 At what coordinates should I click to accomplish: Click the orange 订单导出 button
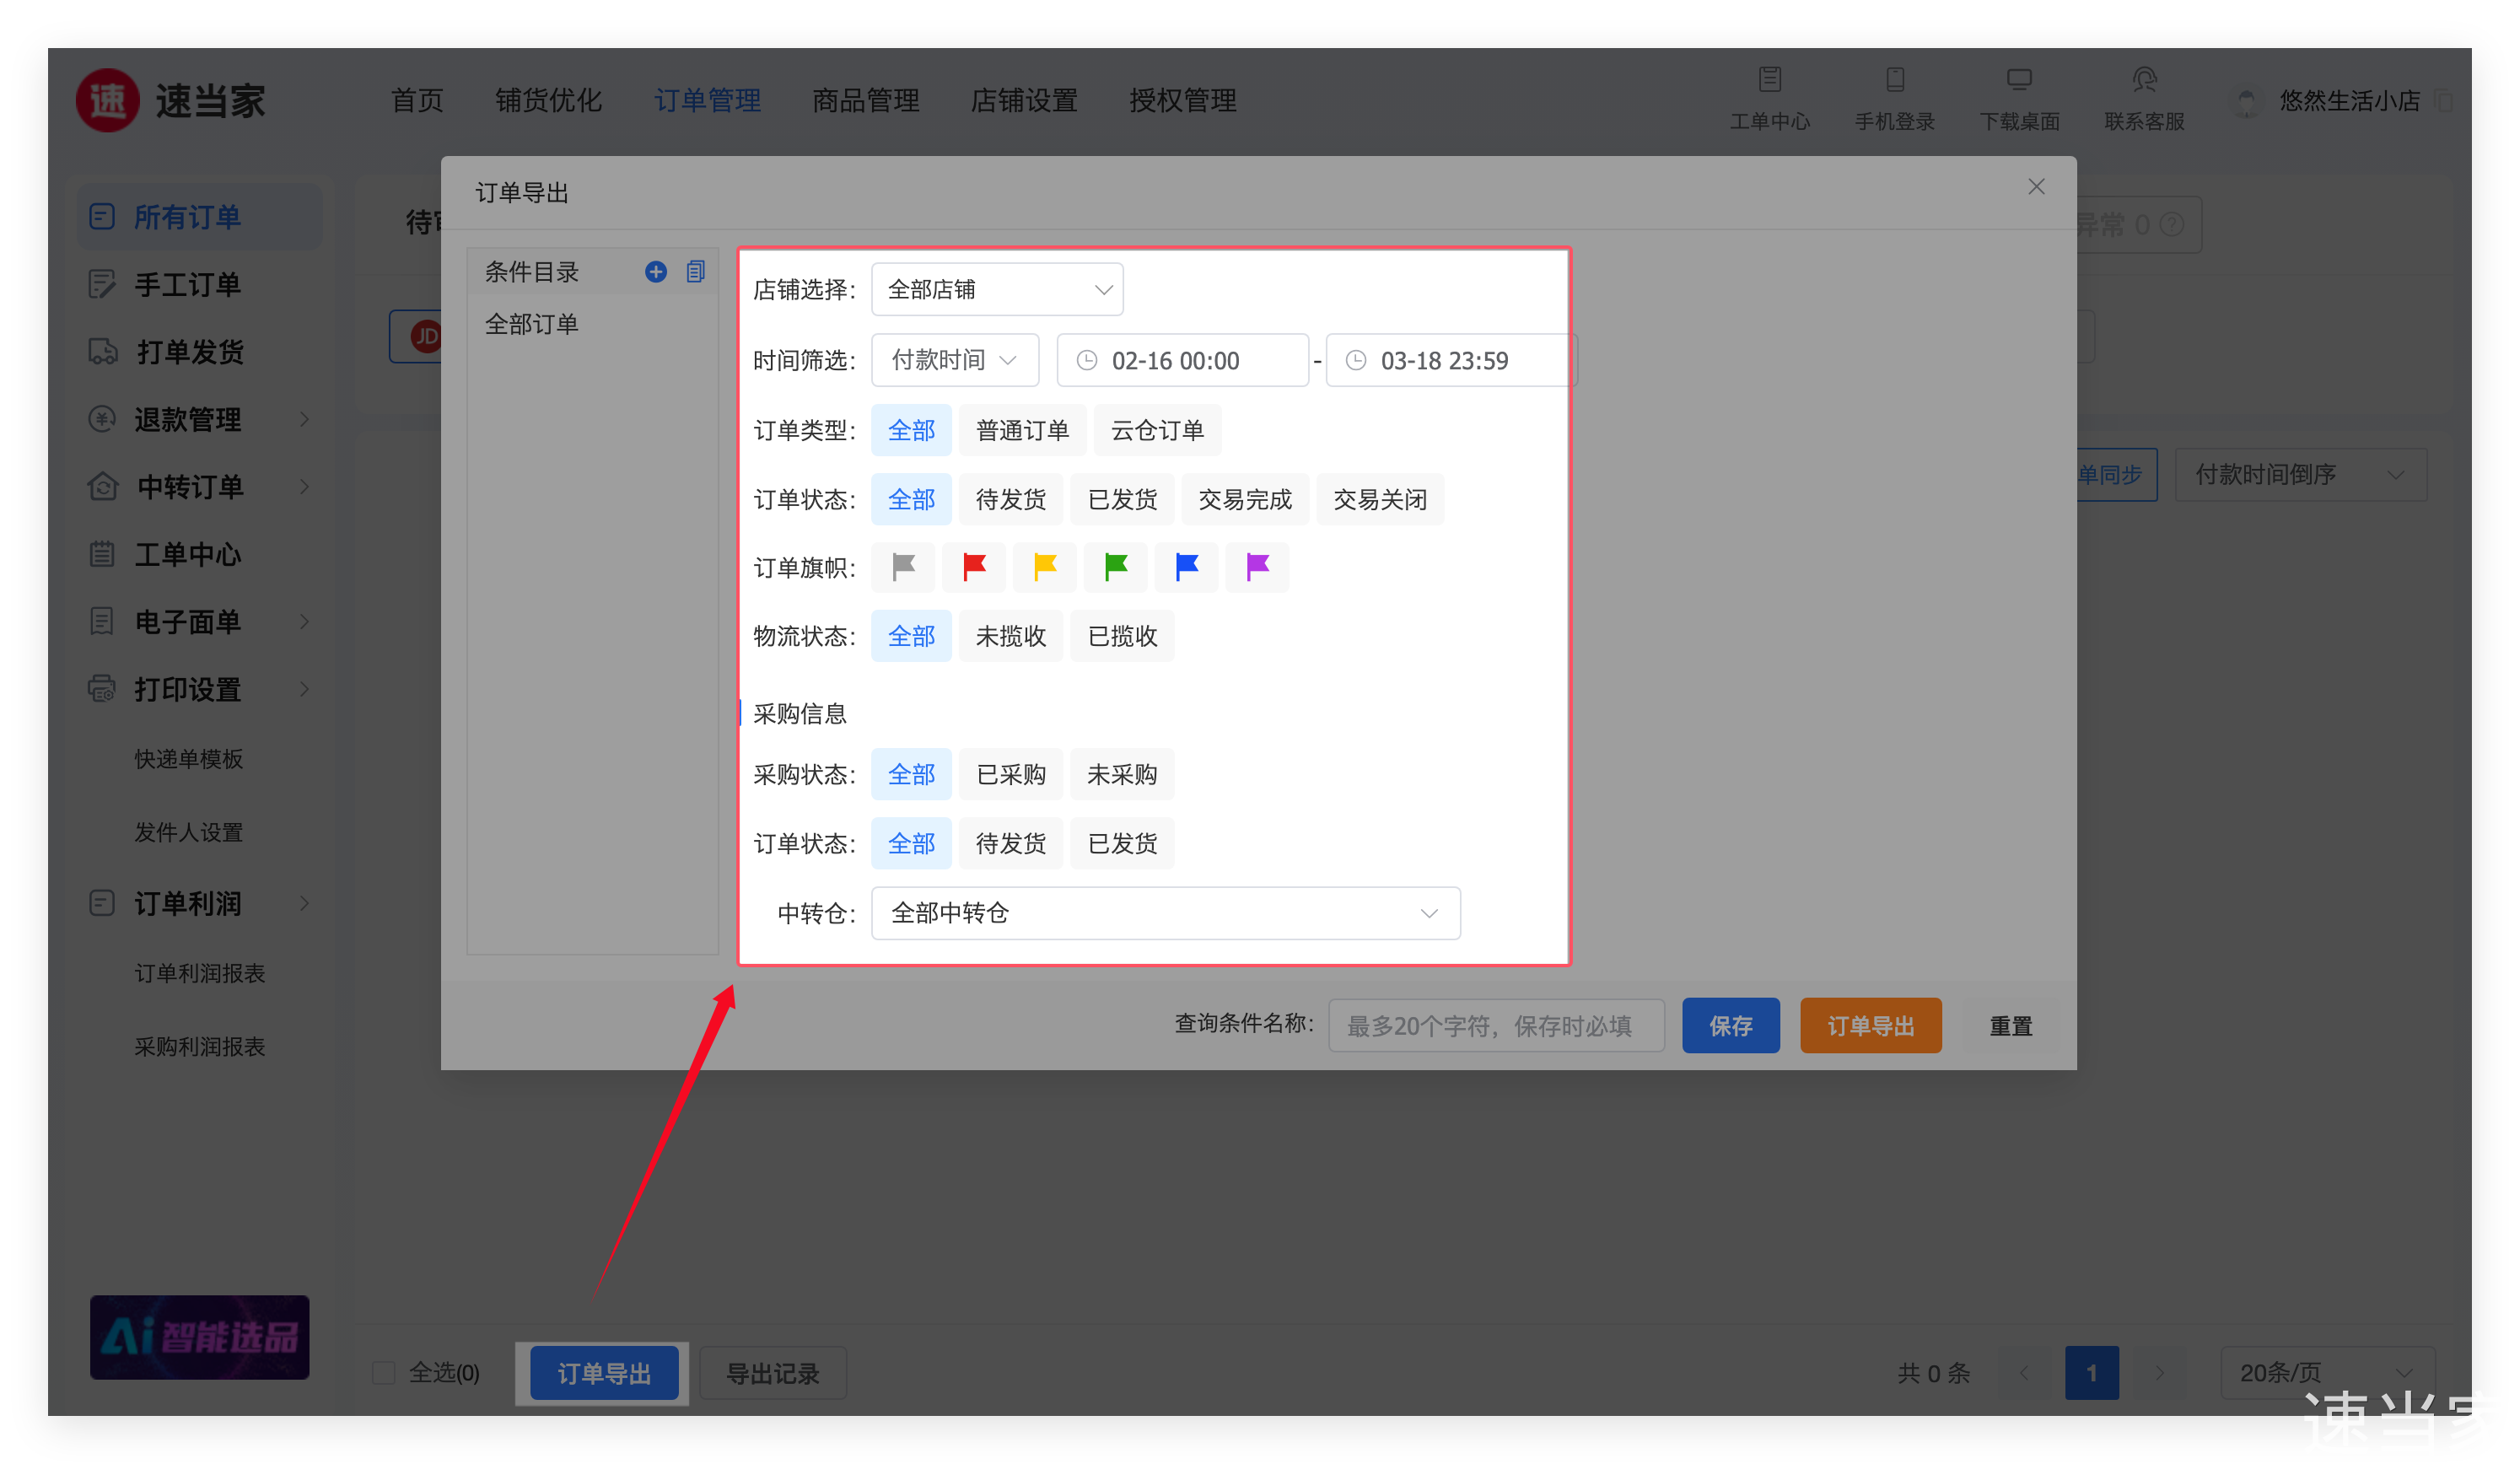point(1870,1025)
